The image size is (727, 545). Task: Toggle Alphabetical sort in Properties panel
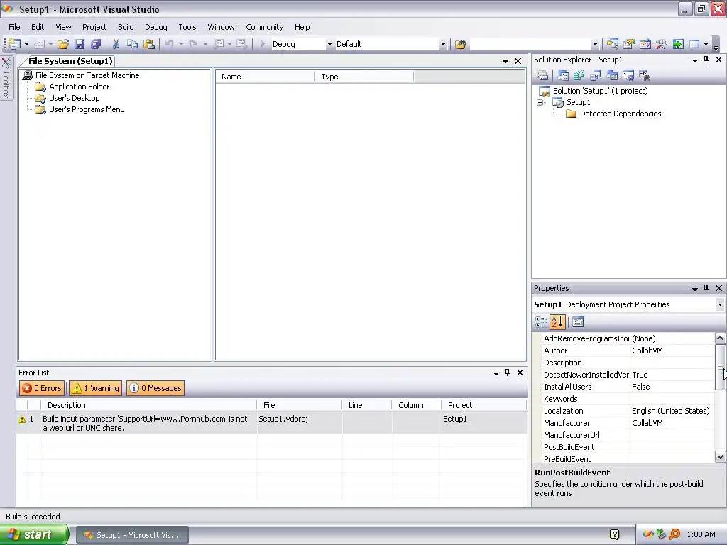point(557,322)
